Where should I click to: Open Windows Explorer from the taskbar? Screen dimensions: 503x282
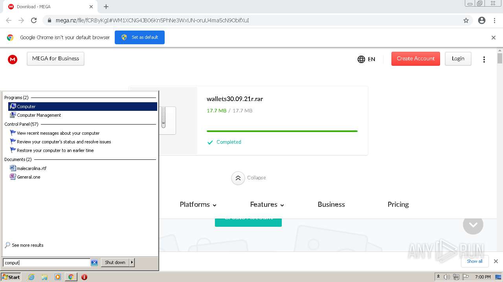(x=44, y=277)
